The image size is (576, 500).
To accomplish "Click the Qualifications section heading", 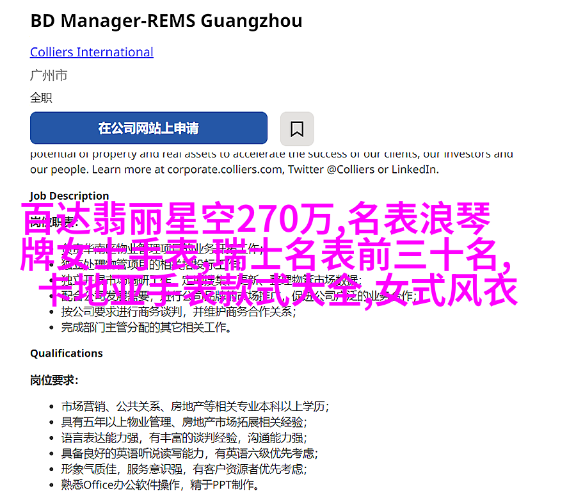I will (67, 353).
